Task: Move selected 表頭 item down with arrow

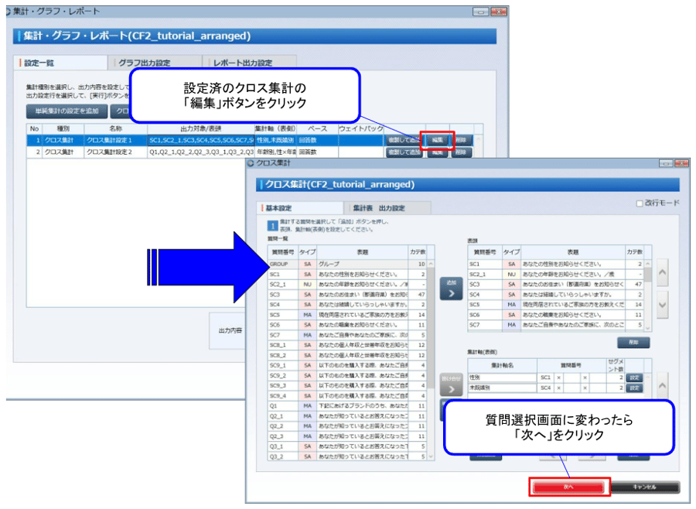Action: pyautogui.click(x=663, y=305)
